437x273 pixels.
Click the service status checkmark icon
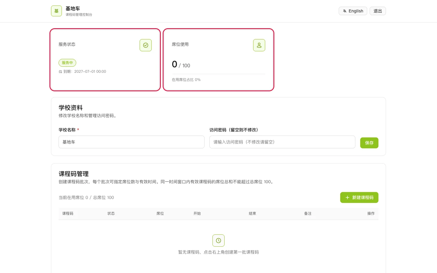pos(146,45)
